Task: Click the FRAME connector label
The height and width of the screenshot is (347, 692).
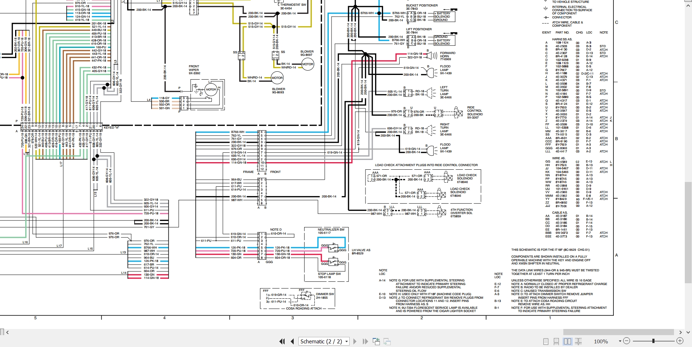Action: pos(248,172)
